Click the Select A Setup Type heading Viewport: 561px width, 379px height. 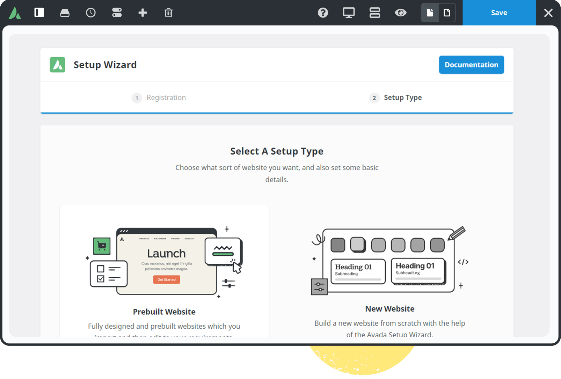277,151
